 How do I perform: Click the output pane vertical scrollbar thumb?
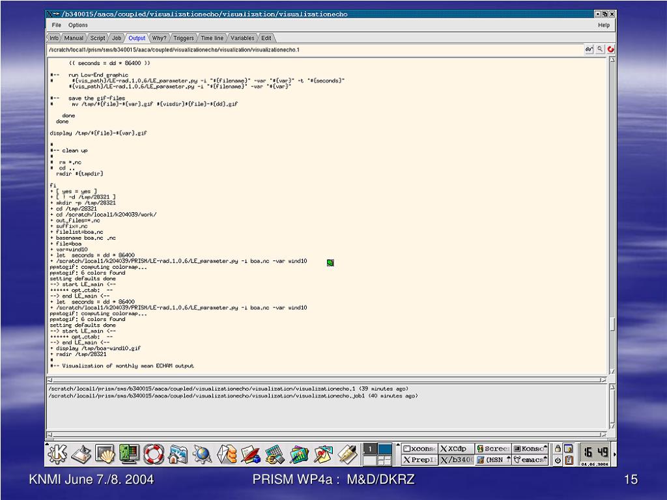(612, 324)
